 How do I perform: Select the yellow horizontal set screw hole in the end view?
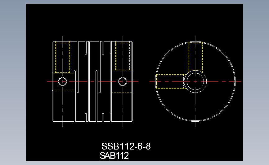pos(170,81)
